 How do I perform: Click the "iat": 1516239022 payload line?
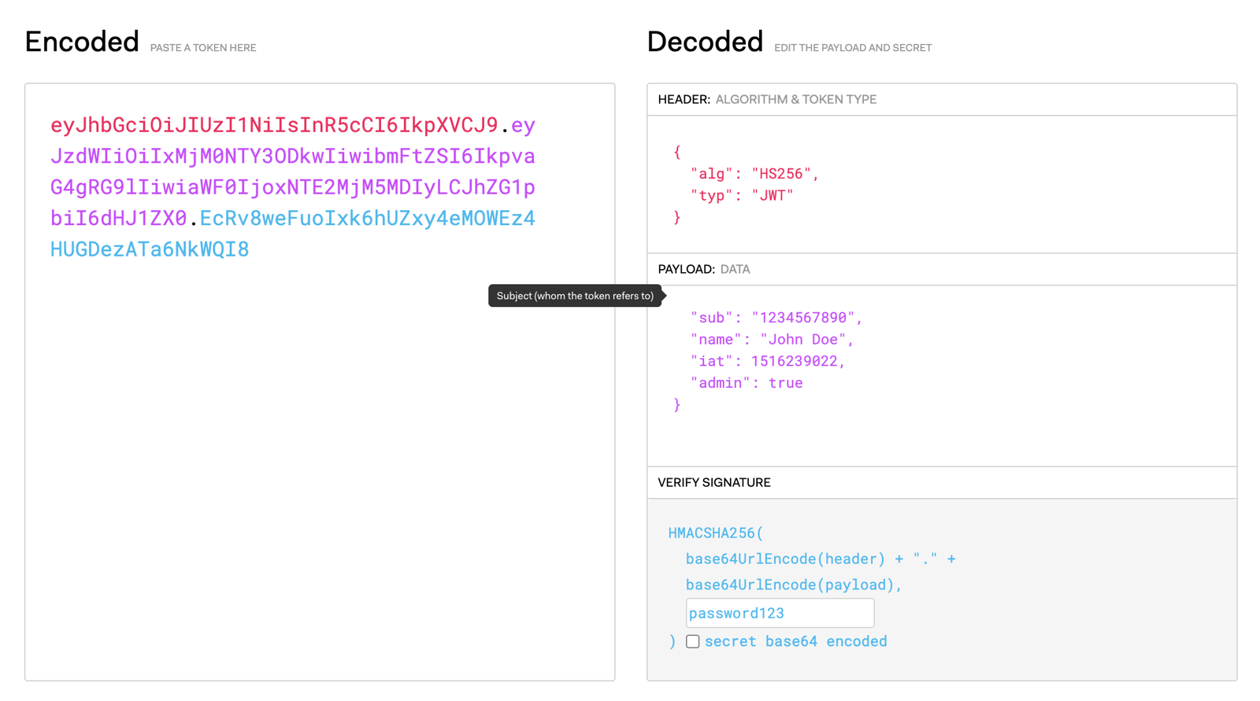pos(767,361)
